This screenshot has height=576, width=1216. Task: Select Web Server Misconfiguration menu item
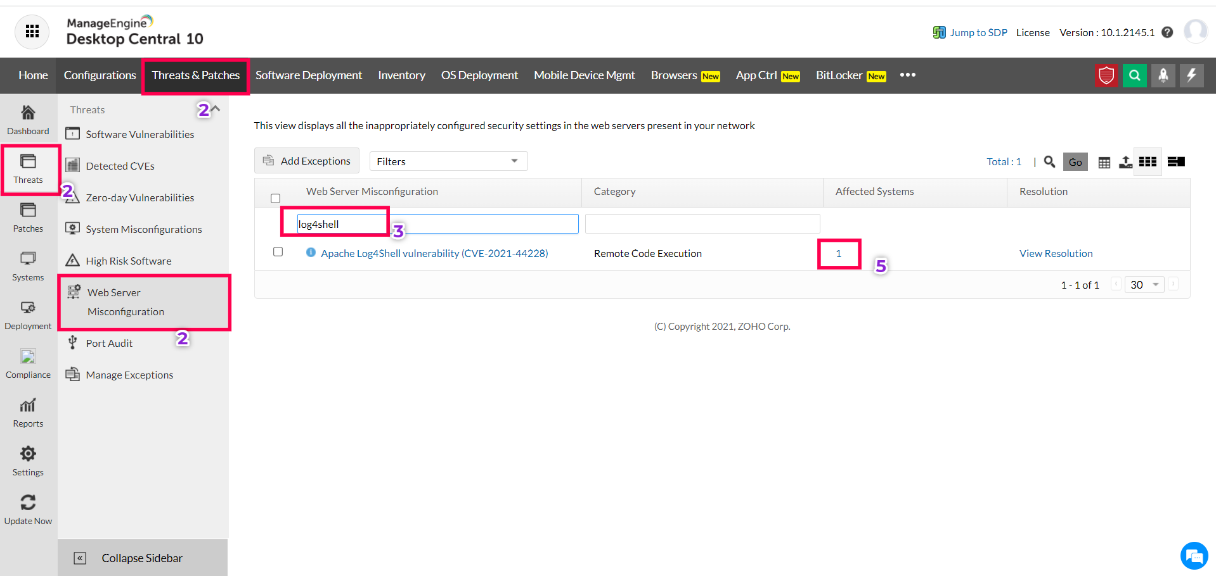click(144, 302)
